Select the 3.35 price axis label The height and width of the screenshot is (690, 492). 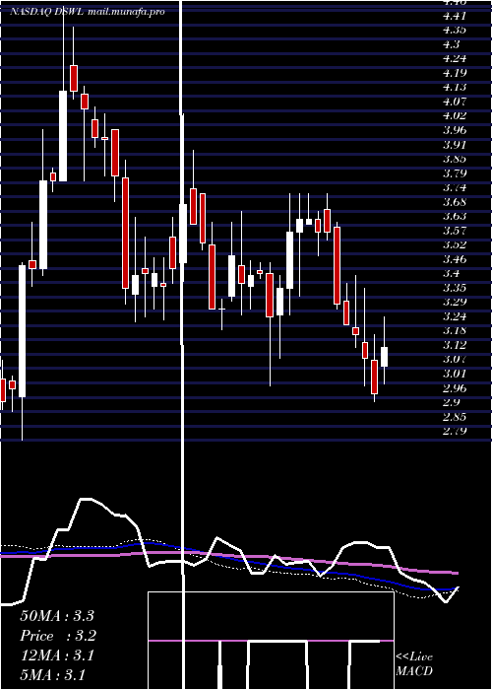455,288
